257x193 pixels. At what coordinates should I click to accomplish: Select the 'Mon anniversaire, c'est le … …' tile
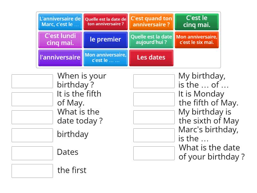click(105, 58)
